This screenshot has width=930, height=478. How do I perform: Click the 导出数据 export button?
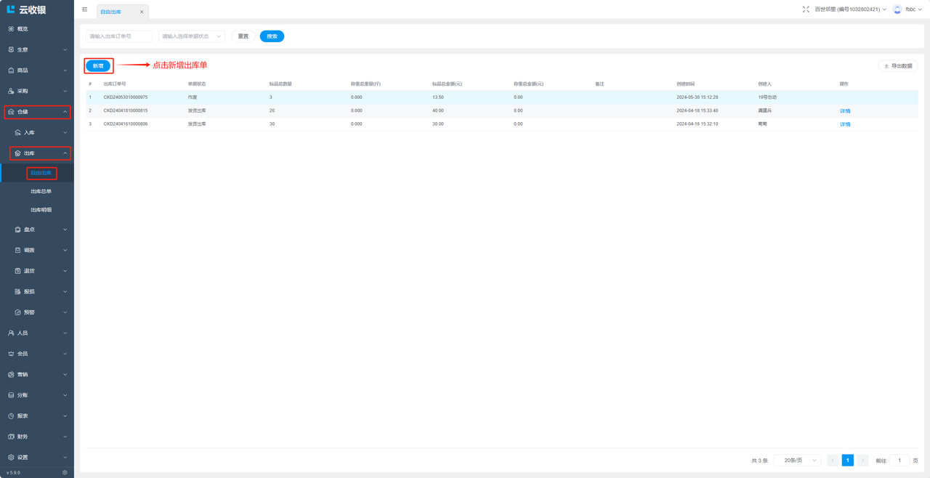pyautogui.click(x=898, y=66)
